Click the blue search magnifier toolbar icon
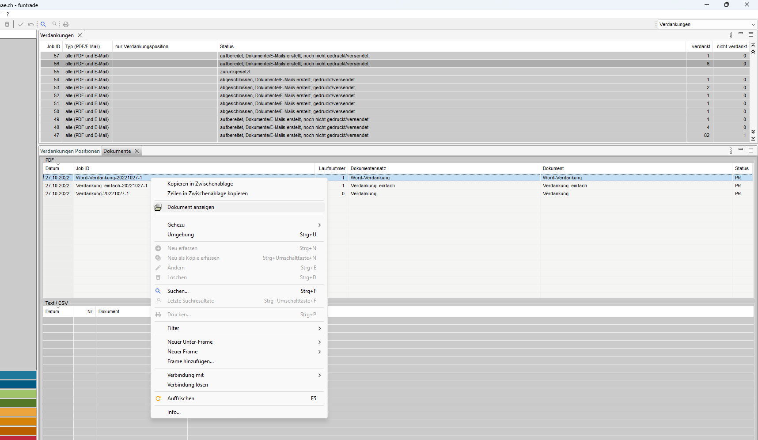The width and height of the screenshot is (758, 440). click(43, 24)
